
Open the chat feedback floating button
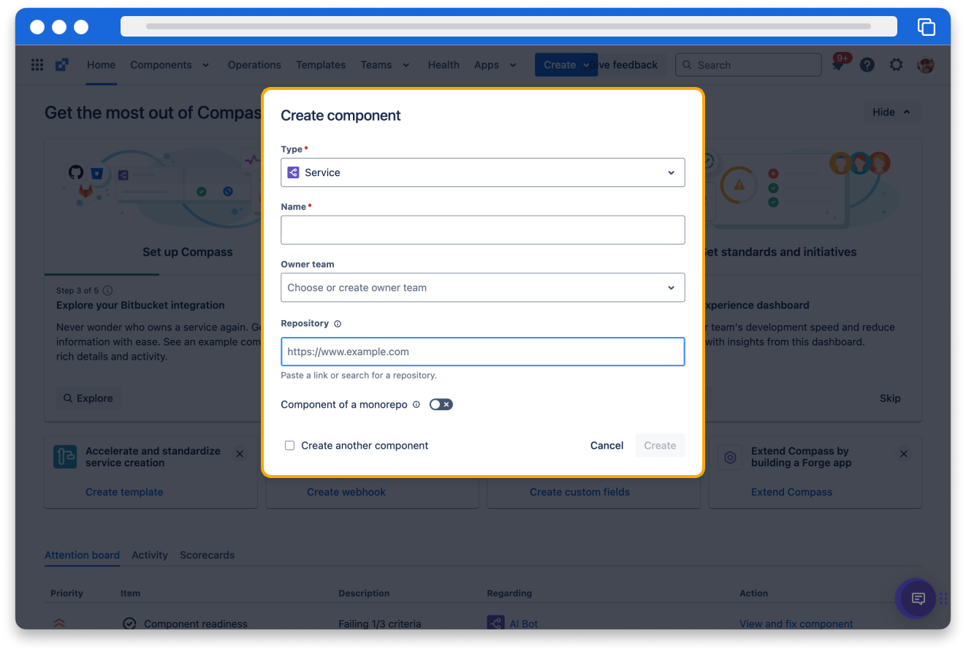(919, 599)
